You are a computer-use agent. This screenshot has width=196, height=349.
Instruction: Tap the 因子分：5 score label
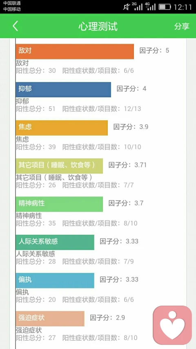pyautogui.click(x=154, y=50)
